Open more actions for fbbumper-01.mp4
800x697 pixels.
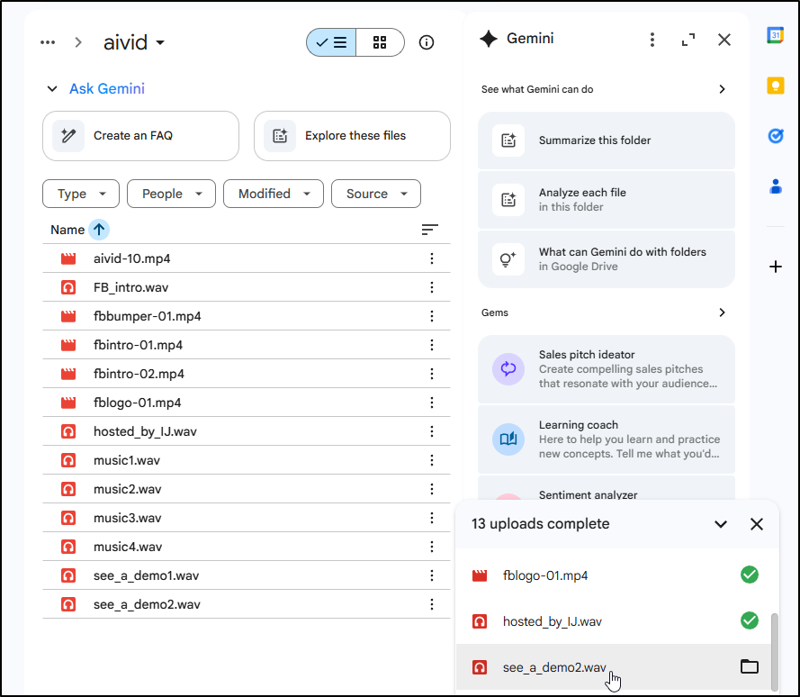click(x=432, y=316)
